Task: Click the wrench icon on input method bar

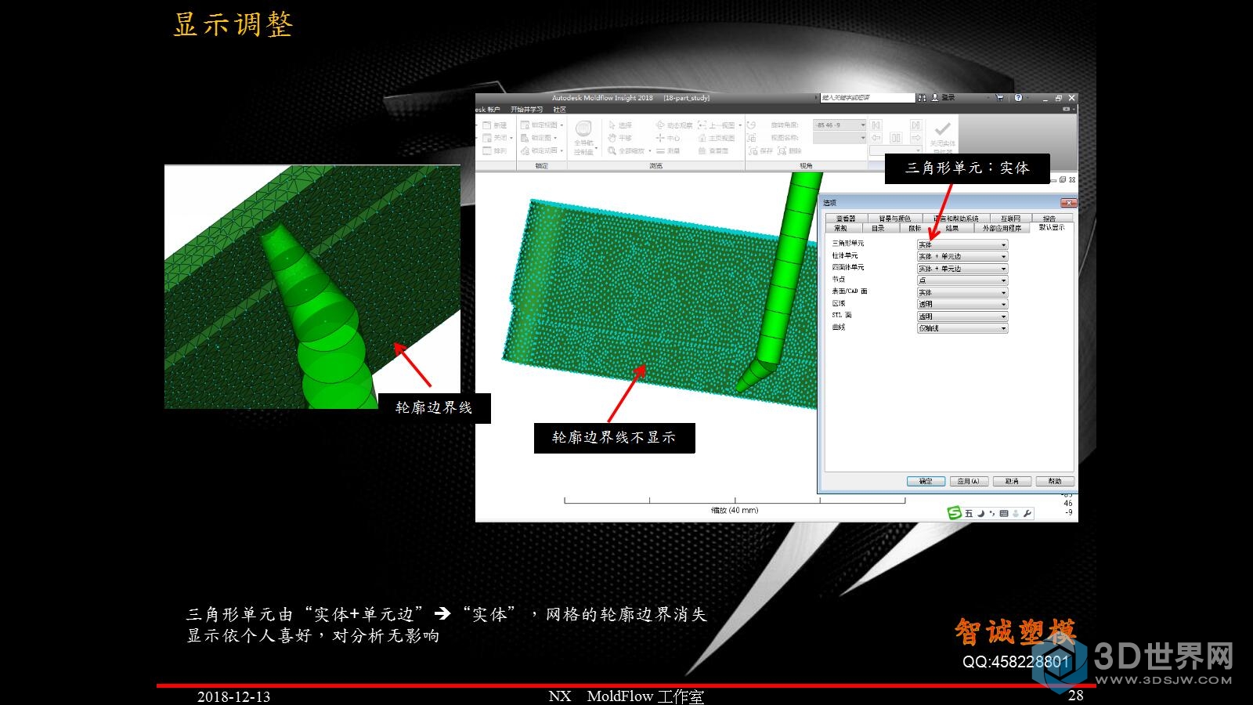Action: (x=1027, y=514)
